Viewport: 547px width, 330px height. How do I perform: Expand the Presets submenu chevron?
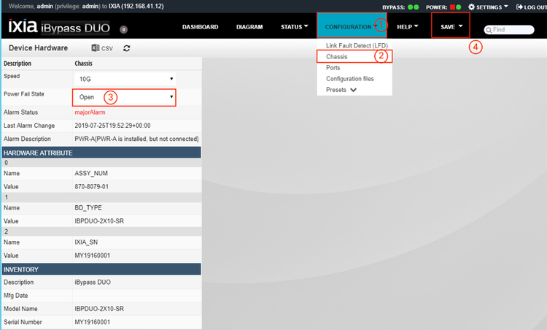[x=354, y=90]
